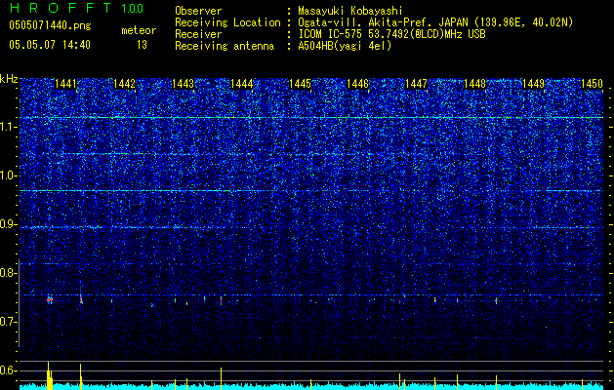Click the meteor count value 13
614x390 pixels.
click(x=142, y=45)
